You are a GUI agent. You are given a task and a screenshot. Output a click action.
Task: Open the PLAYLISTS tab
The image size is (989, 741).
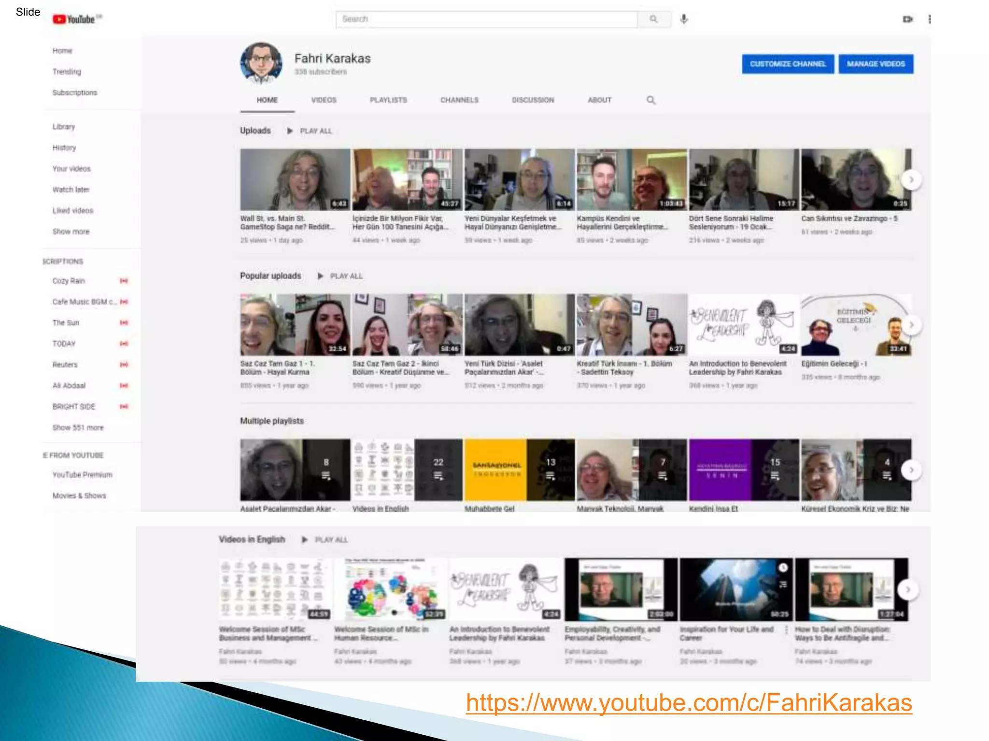pos(388,100)
